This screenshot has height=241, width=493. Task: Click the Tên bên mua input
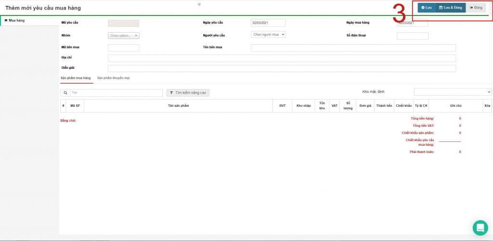tap(353, 48)
